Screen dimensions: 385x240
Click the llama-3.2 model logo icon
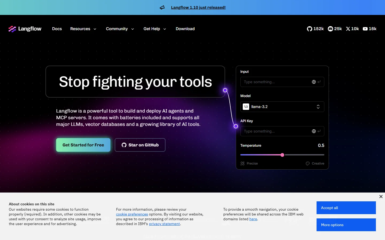pyautogui.click(x=246, y=107)
